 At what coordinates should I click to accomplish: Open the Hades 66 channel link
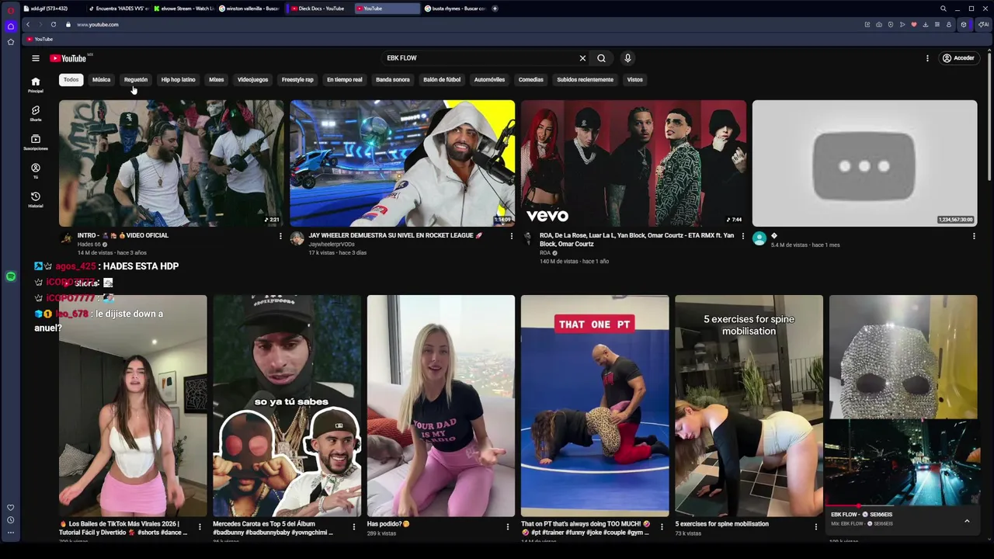click(89, 245)
